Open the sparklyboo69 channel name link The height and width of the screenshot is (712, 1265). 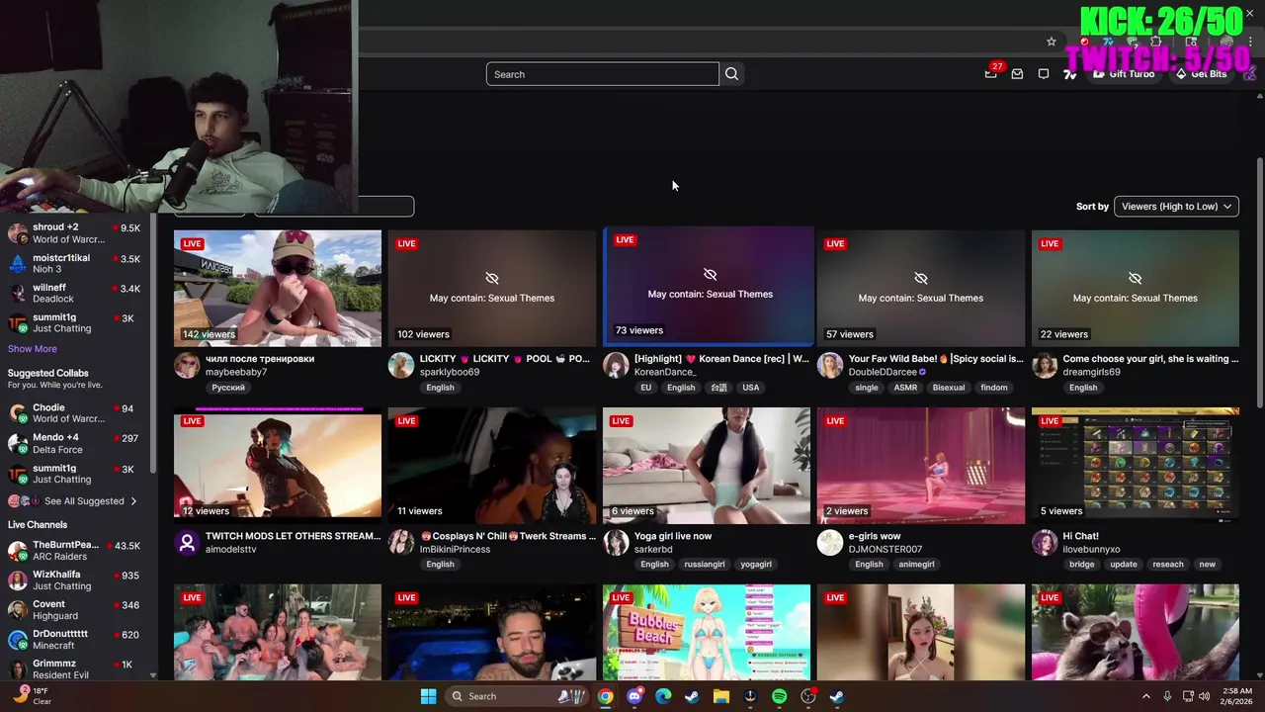point(450,373)
